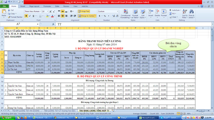Toggle Align Text Right

(66, 16)
